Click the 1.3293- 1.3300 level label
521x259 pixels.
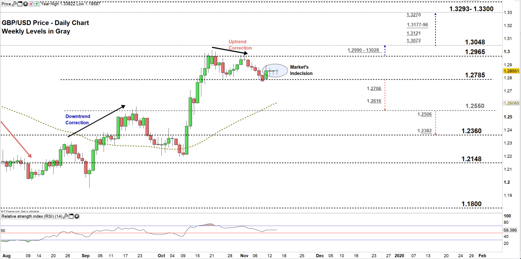471,9
